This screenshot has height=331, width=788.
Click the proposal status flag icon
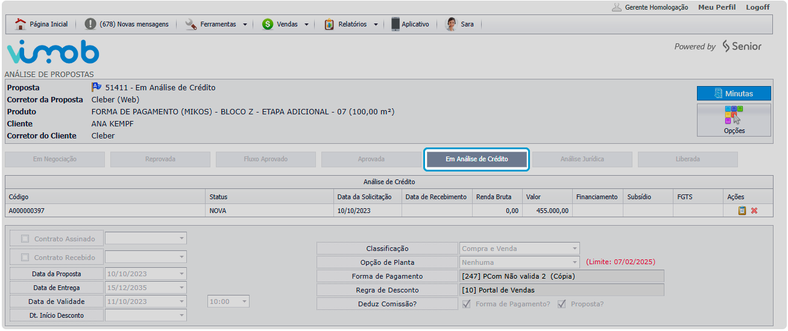pyautogui.click(x=96, y=87)
